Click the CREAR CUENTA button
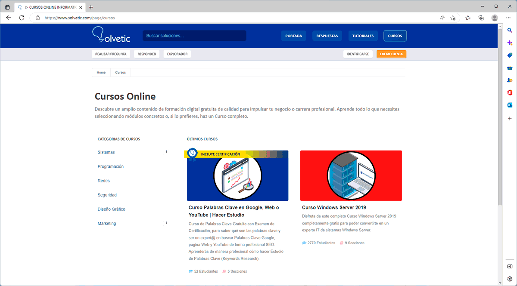The width and height of the screenshot is (517, 286). tap(391, 54)
